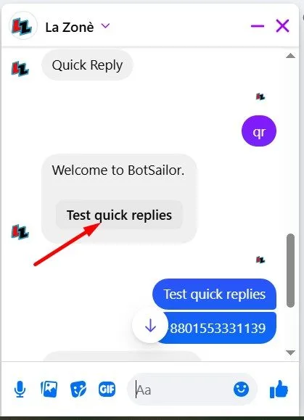
Task: Minimize the chat window
Action: tap(258, 26)
